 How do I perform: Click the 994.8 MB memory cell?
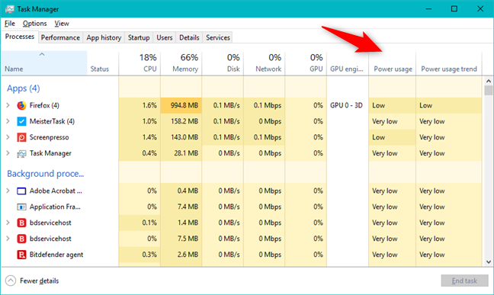(x=181, y=105)
